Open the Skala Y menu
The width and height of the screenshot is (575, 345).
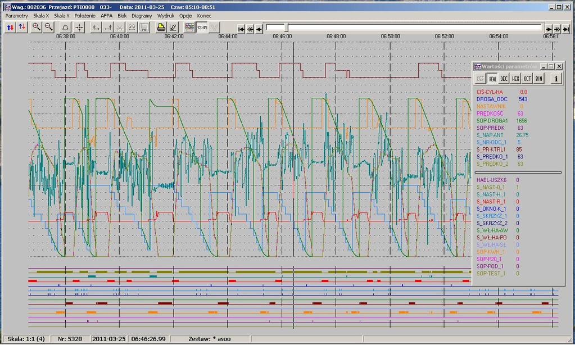click(x=62, y=16)
